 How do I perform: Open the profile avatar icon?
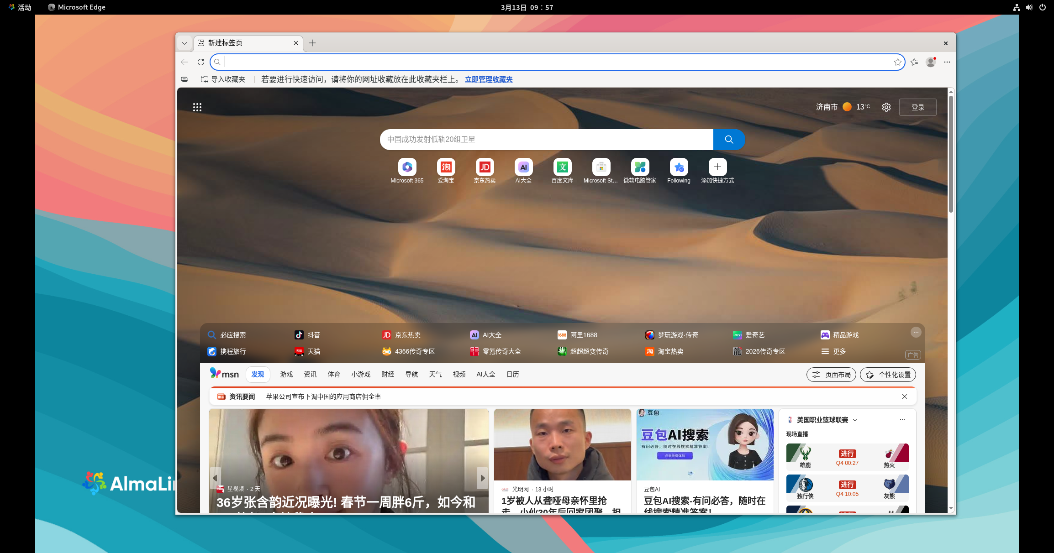tap(930, 62)
